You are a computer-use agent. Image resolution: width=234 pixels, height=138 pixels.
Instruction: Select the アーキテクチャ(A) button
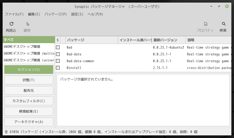(29, 122)
